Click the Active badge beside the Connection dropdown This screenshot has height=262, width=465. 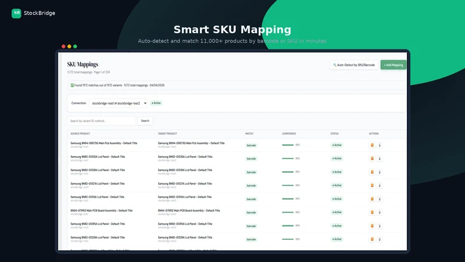156,103
